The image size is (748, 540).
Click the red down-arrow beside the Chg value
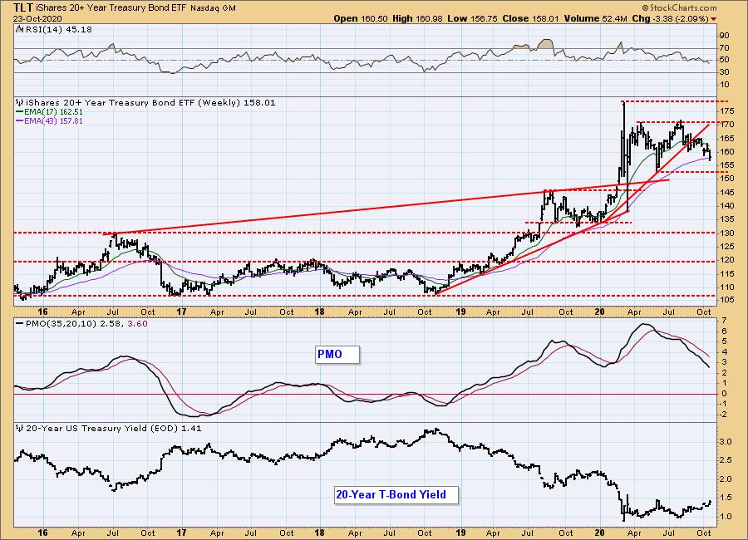click(x=714, y=19)
